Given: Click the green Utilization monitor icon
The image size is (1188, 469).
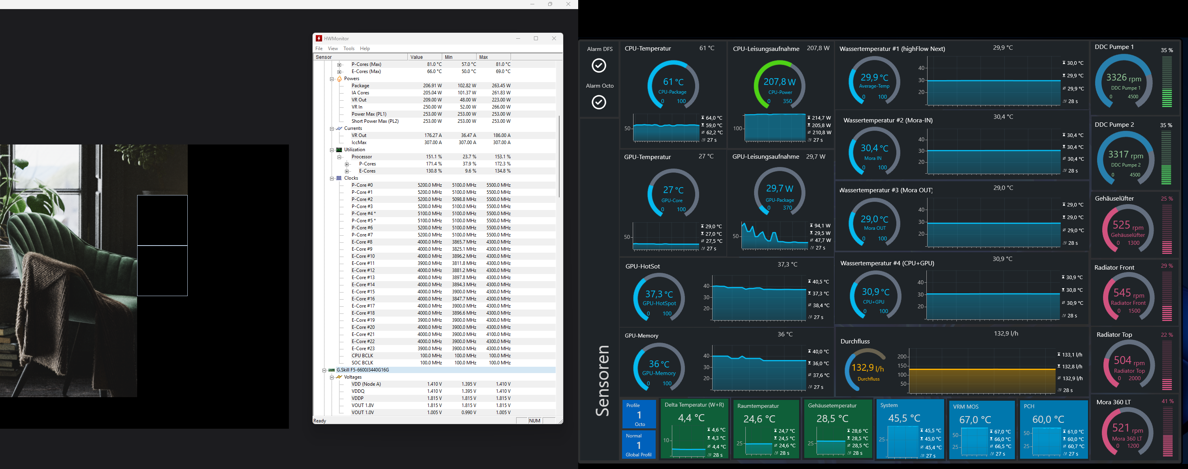Looking at the screenshot, I should point(339,150).
